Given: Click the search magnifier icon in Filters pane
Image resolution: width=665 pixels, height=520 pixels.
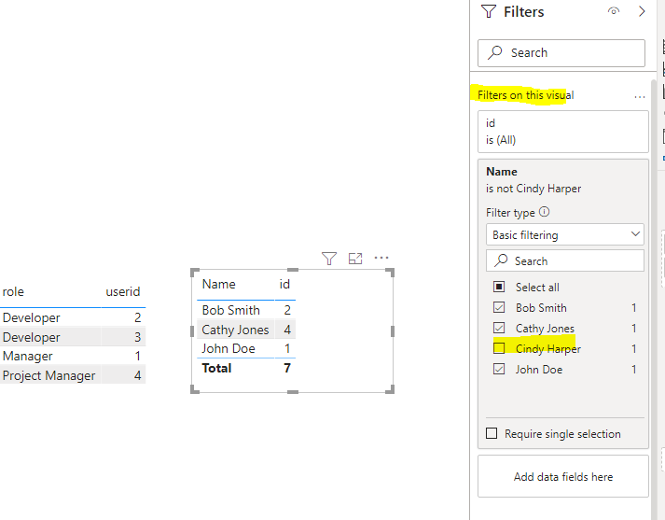Looking at the screenshot, I should click(494, 52).
